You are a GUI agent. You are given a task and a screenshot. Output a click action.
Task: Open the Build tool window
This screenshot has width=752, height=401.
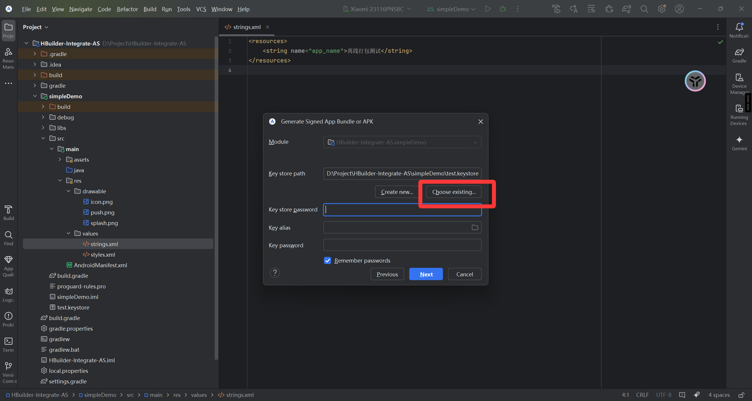point(9,213)
